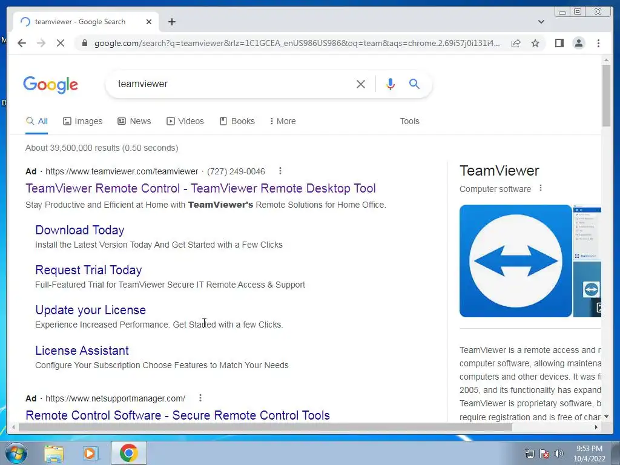The width and height of the screenshot is (620, 465).
Task: Open search Tools
Action: (409, 121)
